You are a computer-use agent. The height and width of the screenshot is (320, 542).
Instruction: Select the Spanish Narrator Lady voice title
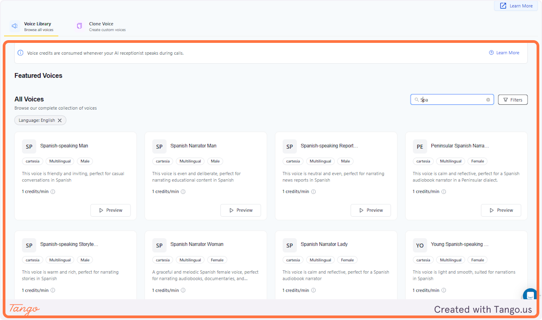324,244
